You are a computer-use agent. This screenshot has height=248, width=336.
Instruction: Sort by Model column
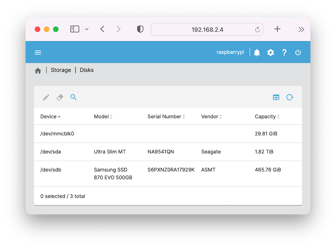point(103,117)
